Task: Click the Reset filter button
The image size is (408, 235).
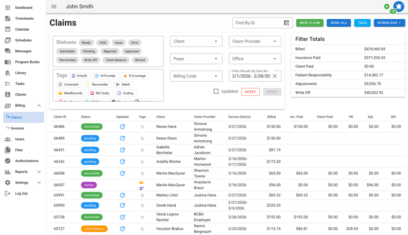Action: coord(250,91)
